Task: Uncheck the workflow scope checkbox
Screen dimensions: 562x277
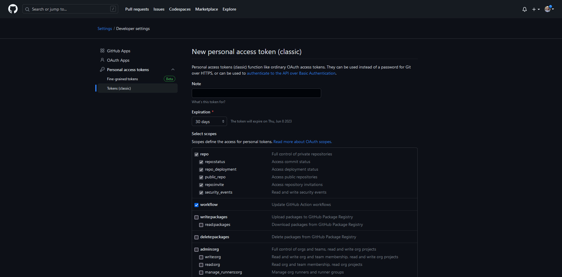Action: (x=196, y=205)
